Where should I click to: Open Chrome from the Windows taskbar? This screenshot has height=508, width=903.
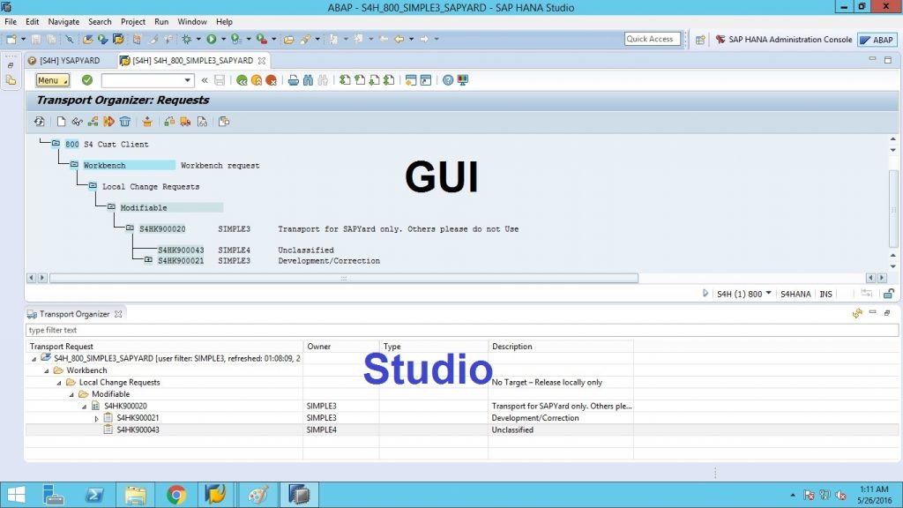click(x=176, y=495)
